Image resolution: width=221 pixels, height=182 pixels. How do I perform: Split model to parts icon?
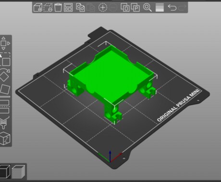tap(135, 8)
